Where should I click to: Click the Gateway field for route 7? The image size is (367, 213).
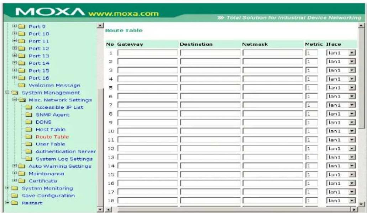click(147, 105)
